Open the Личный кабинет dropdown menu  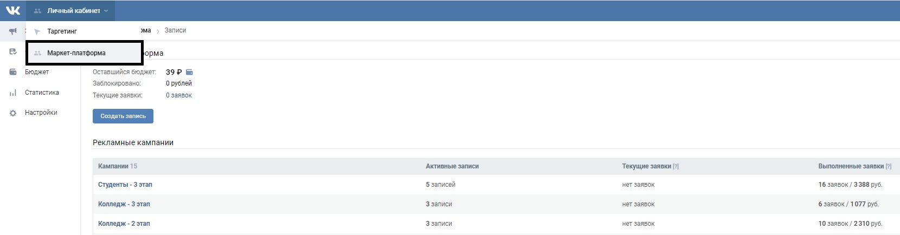click(70, 11)
